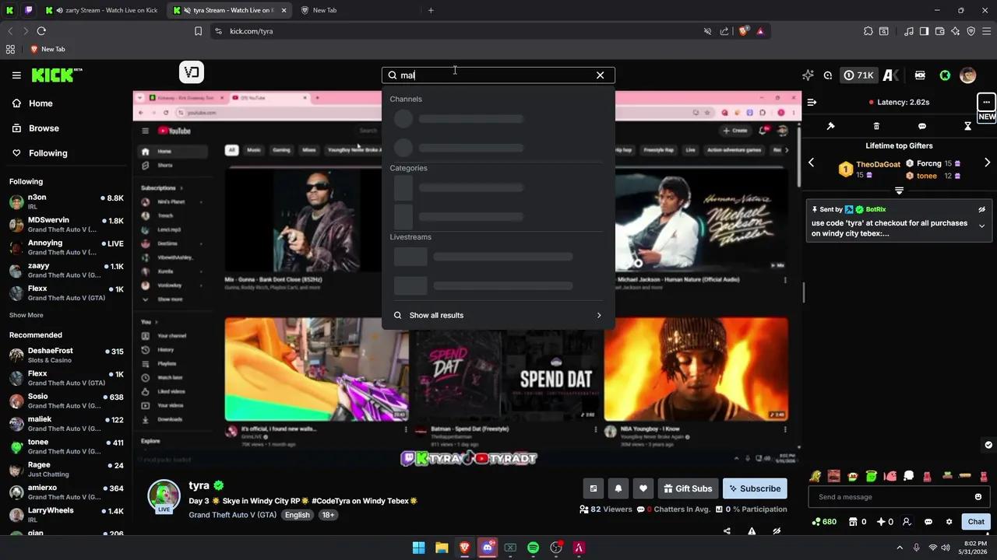Open DeshaeFrost recommended channel
Viewport: 997px width, 560px height.
[x=66, y=355]
